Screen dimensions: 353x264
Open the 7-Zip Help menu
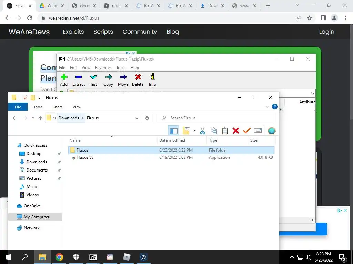(x=134, y=68)
